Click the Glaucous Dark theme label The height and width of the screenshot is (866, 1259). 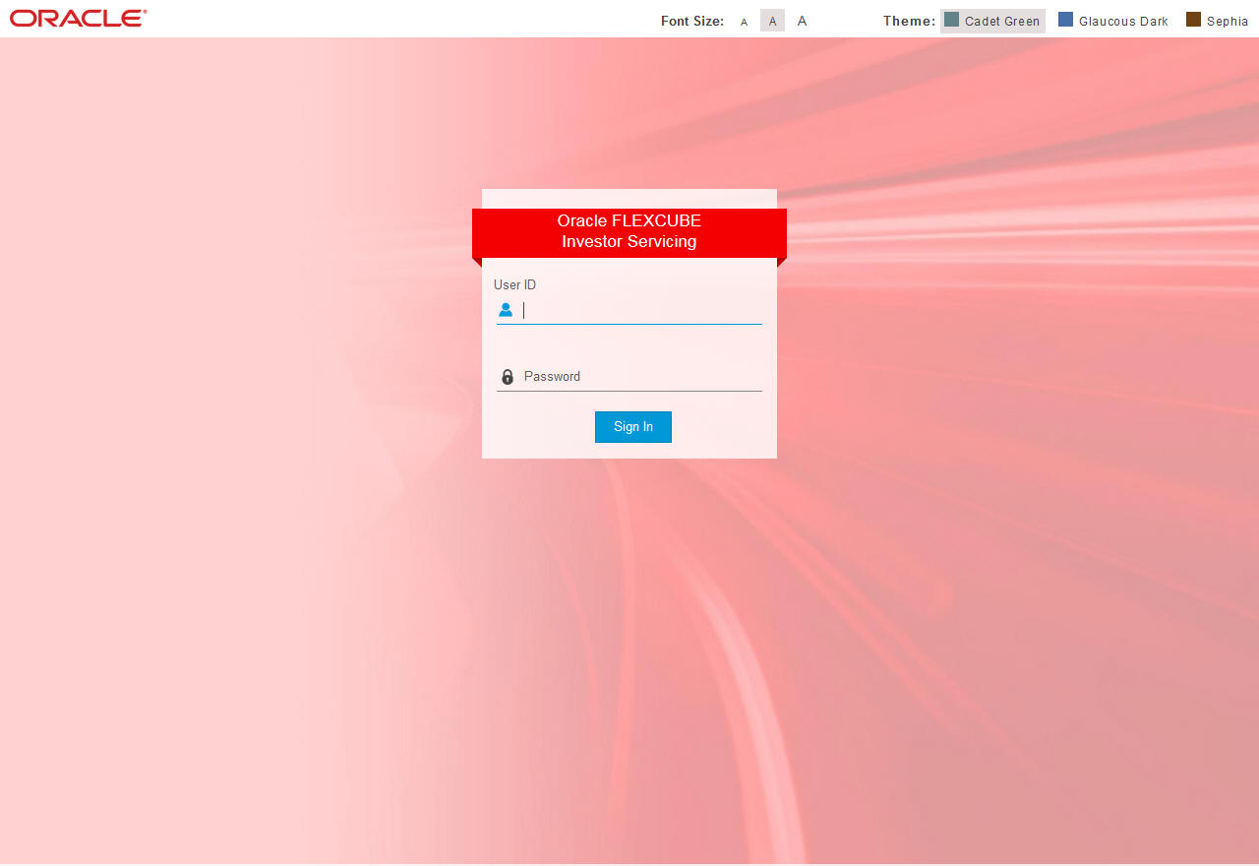tap(1123, 22)
